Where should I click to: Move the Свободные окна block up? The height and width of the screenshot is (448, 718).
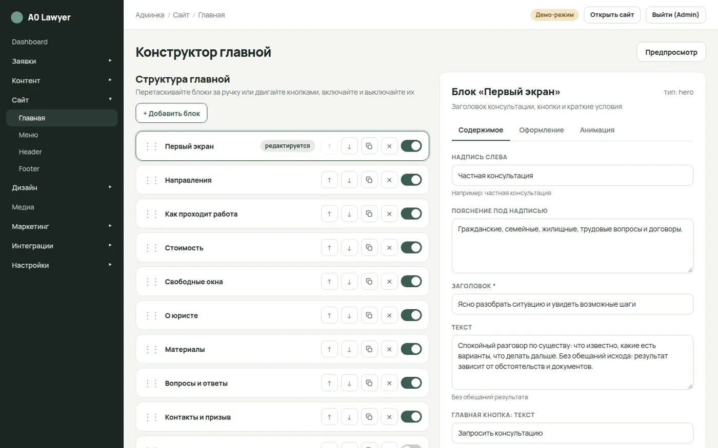coord(329,282)
